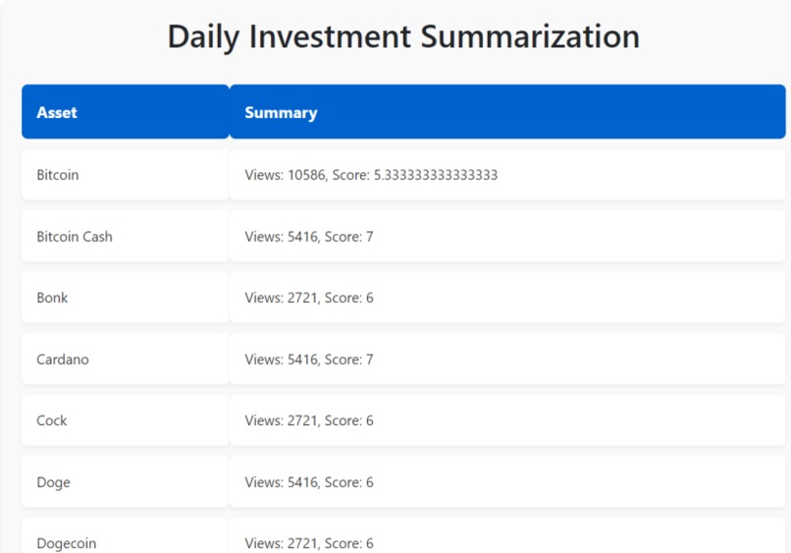Click the Bonk summary cell

click(x=507, y=298)
